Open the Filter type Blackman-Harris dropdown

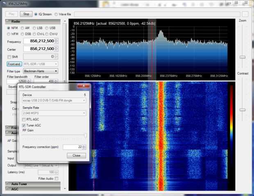coord(41,71)
